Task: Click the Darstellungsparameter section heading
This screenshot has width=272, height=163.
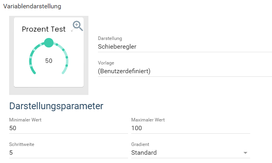Action: coord(56,106)
